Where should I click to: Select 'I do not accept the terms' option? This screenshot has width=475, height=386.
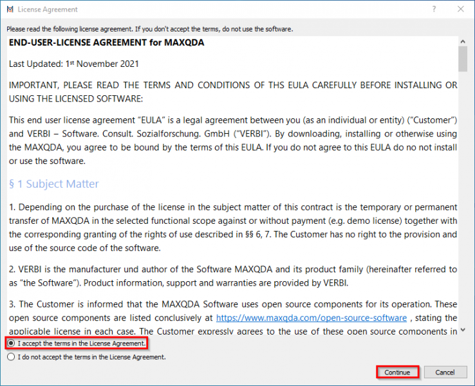(x=11, y=357)
